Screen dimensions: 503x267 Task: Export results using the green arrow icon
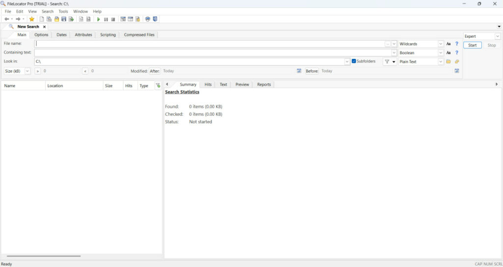coord(71,19)
